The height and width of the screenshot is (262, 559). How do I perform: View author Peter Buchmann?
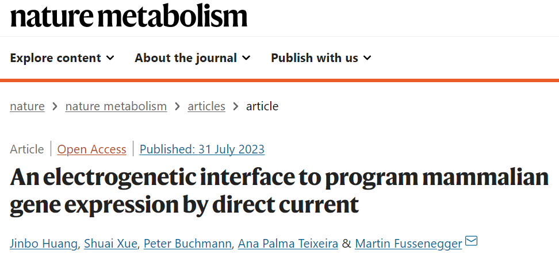[x=188, y=243]
